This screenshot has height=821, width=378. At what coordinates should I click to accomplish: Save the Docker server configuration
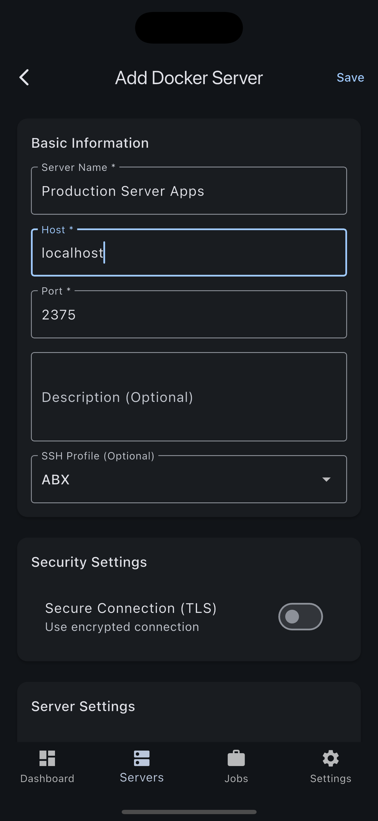point(350,77)
